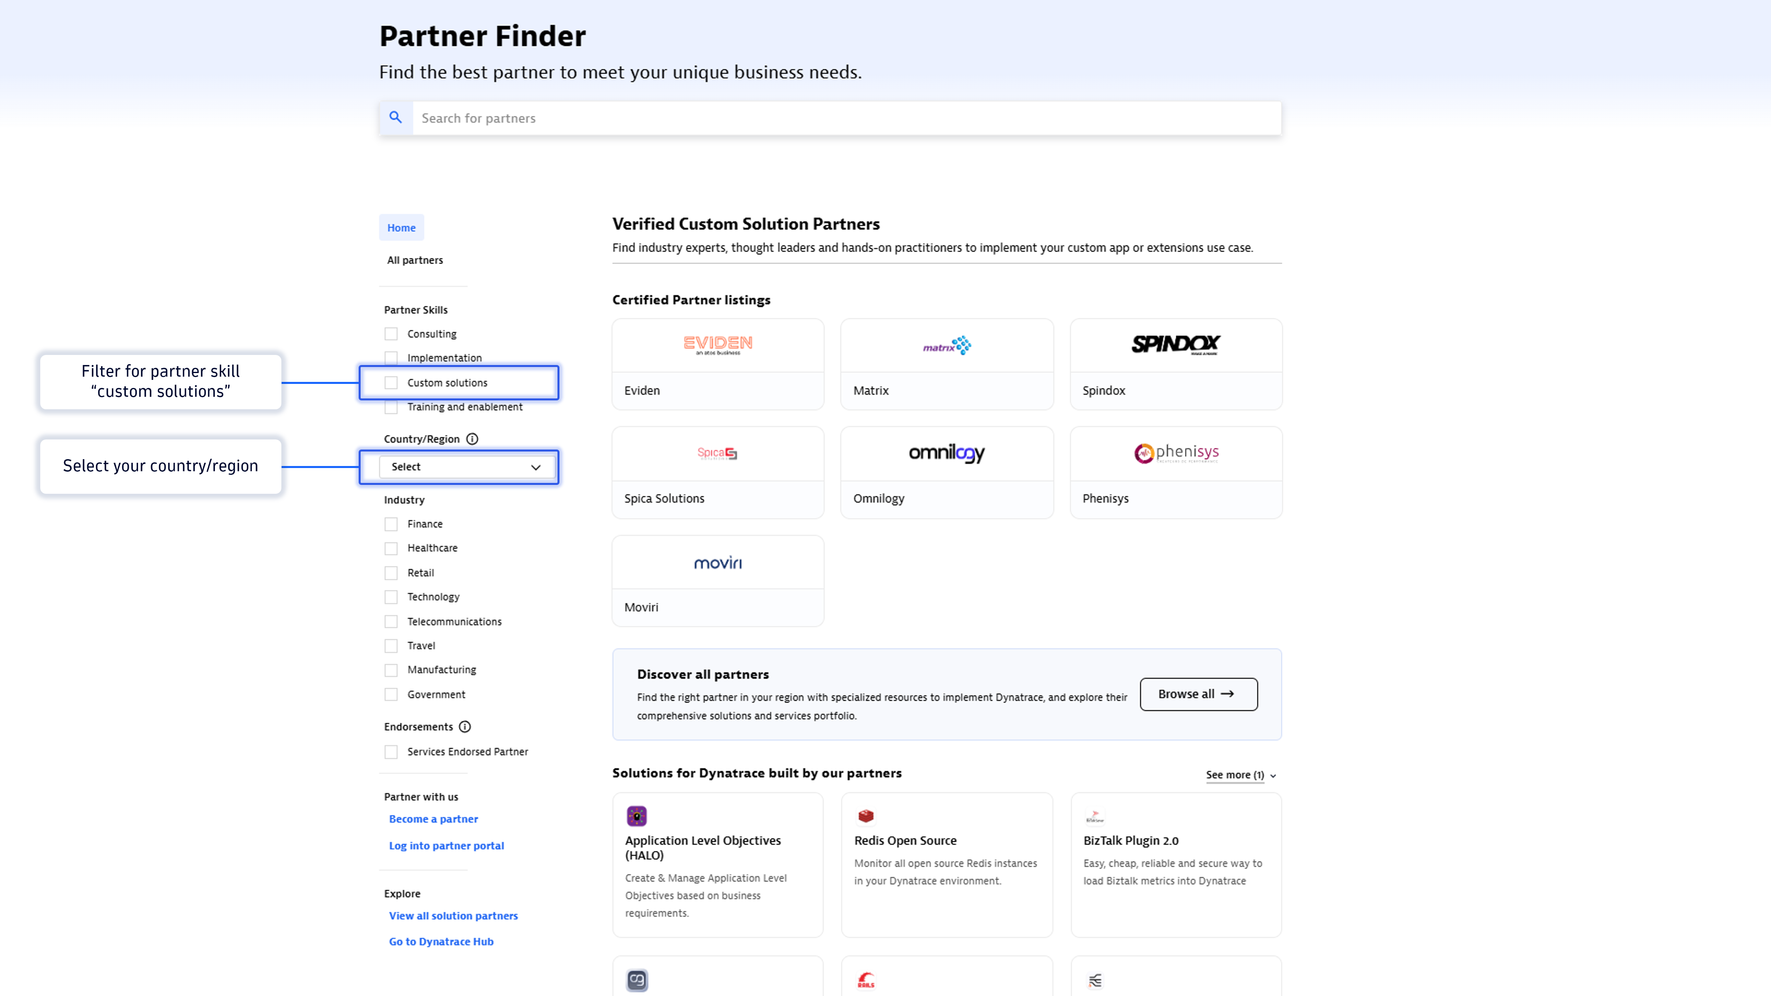The image size is (1771, 996).
Task: Enable the Services Endorsed Partner filter
Action: pos(391,751)
